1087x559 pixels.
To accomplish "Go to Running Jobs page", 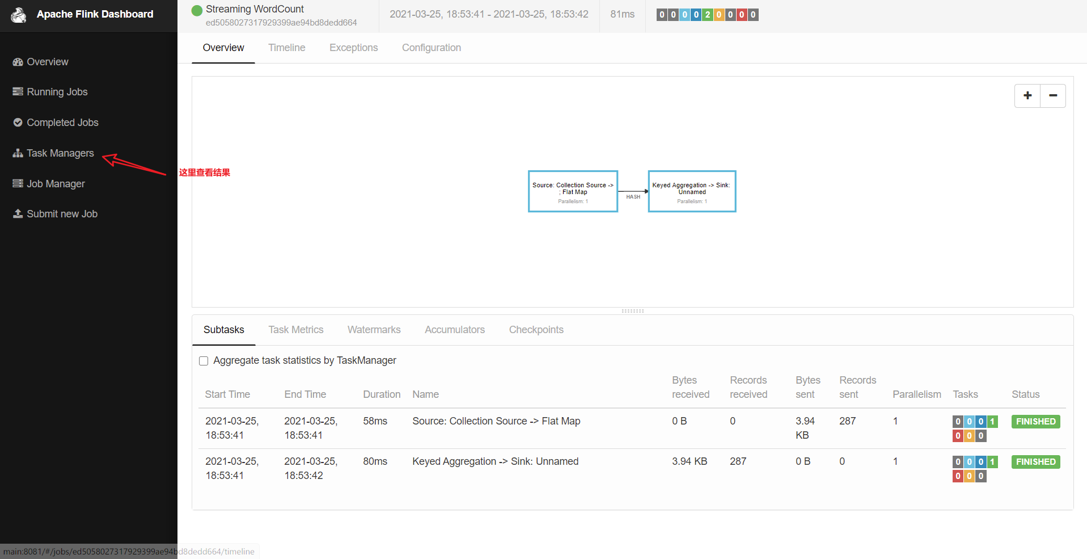I will click(57, 92).
